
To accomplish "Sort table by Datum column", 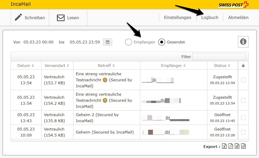I will click(26, 66).
